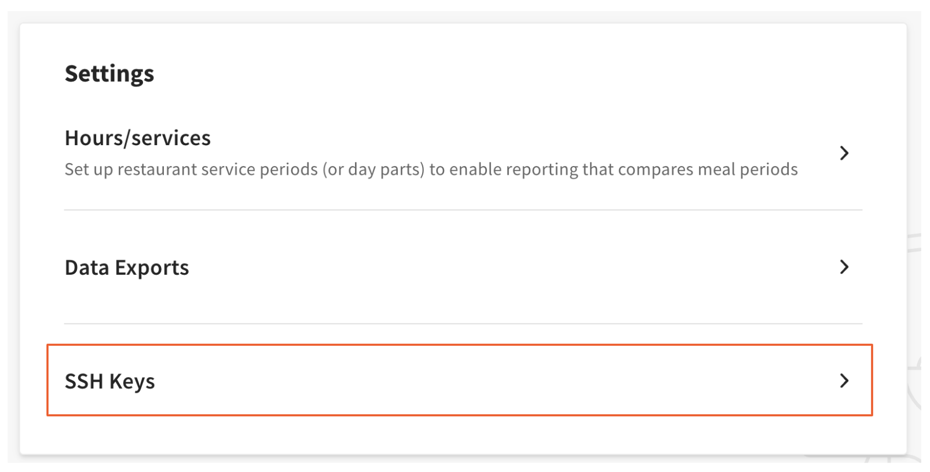Click the restaurant service periods description text
The image size is (930, 472).
point(431,169)
